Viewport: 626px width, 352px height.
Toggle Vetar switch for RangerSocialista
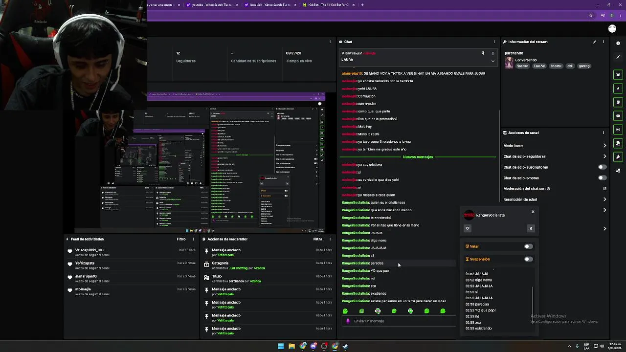(x=528, y=246)
